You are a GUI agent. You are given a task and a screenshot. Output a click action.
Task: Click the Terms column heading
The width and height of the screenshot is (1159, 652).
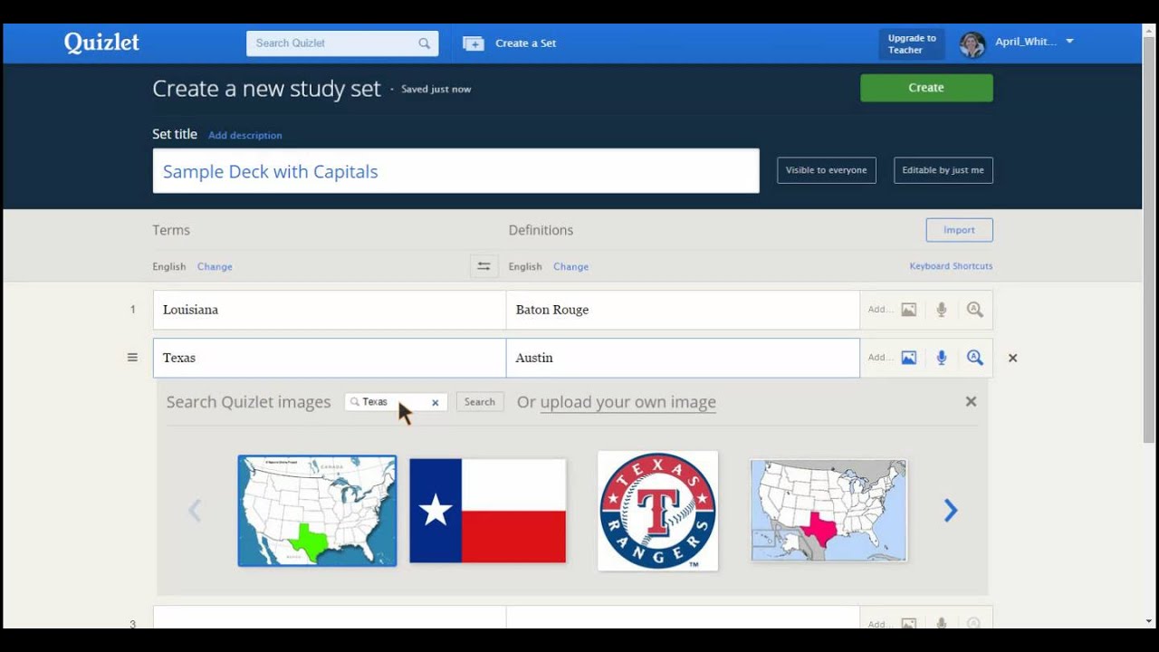171,230
